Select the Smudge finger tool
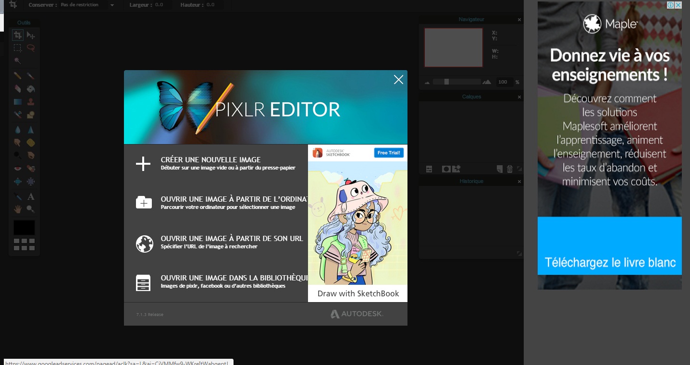 pyautogui.click(x=17, y=143)
